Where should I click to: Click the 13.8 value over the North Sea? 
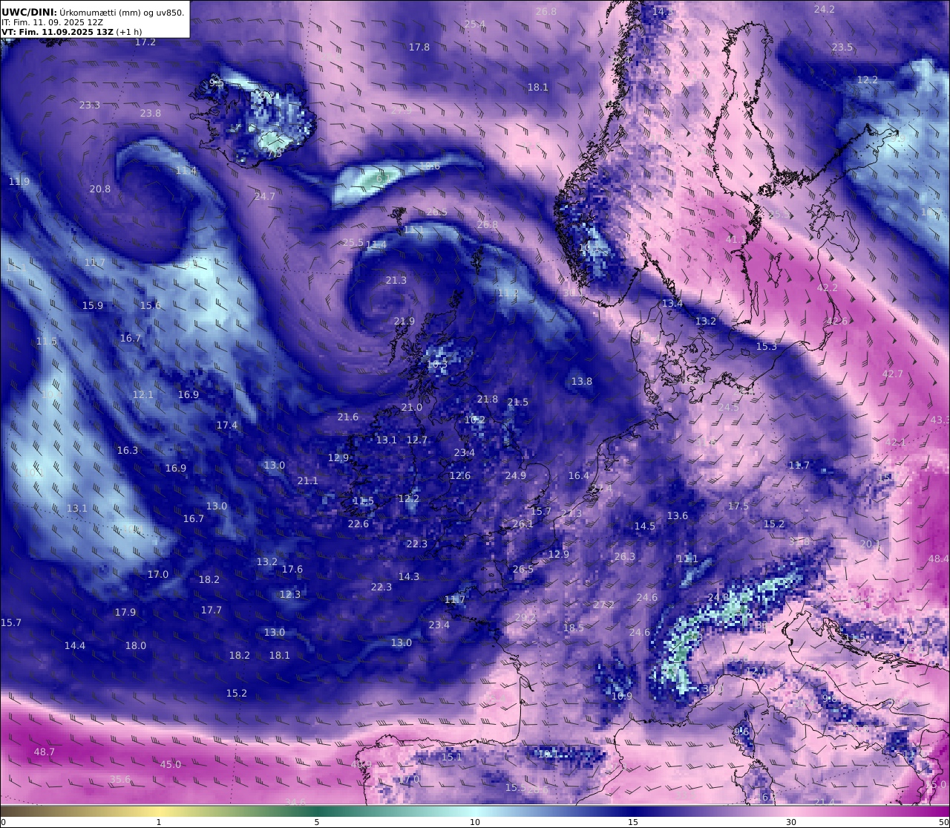click(582, 382)
